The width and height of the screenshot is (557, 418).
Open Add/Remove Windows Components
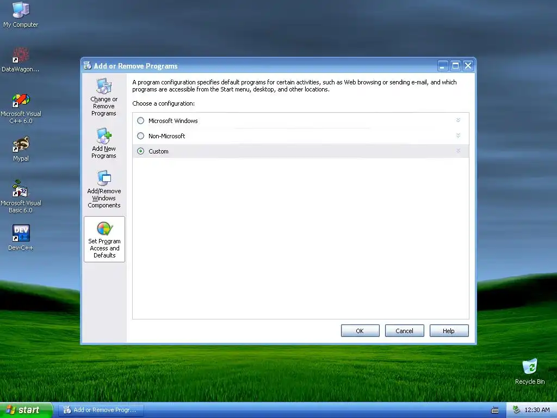click(104, 189)
